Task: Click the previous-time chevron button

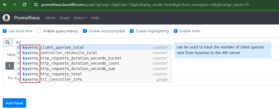Action: point(10,66)
